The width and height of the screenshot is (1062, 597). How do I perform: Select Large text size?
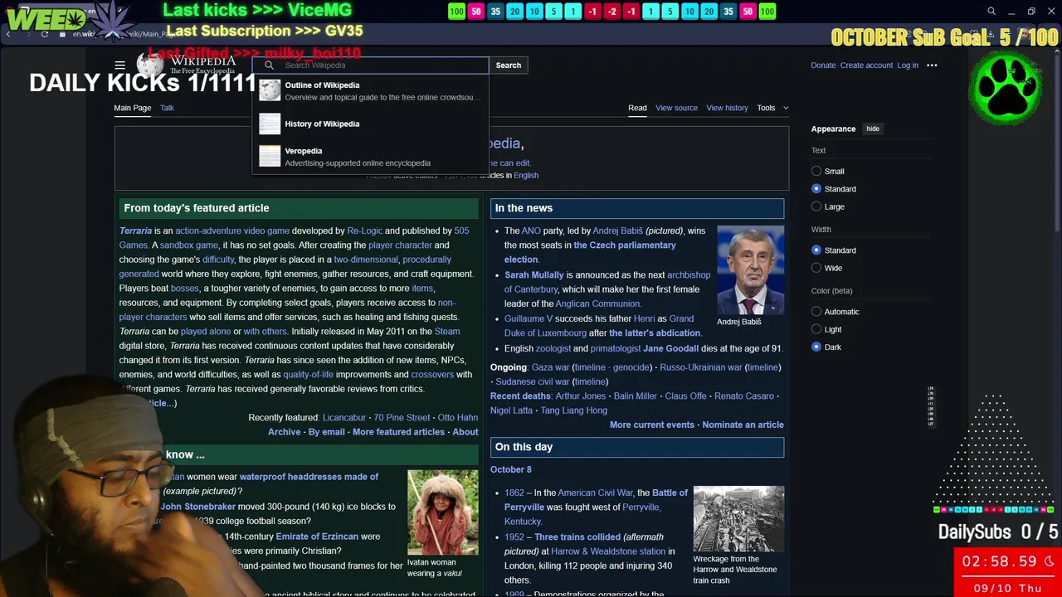point(816,206)
